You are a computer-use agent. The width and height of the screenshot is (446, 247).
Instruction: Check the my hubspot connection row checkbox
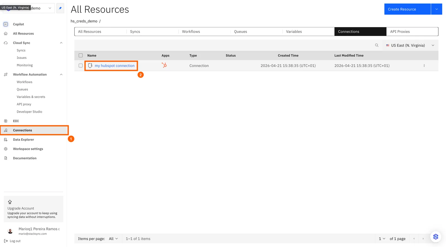[x=81, y=66]
